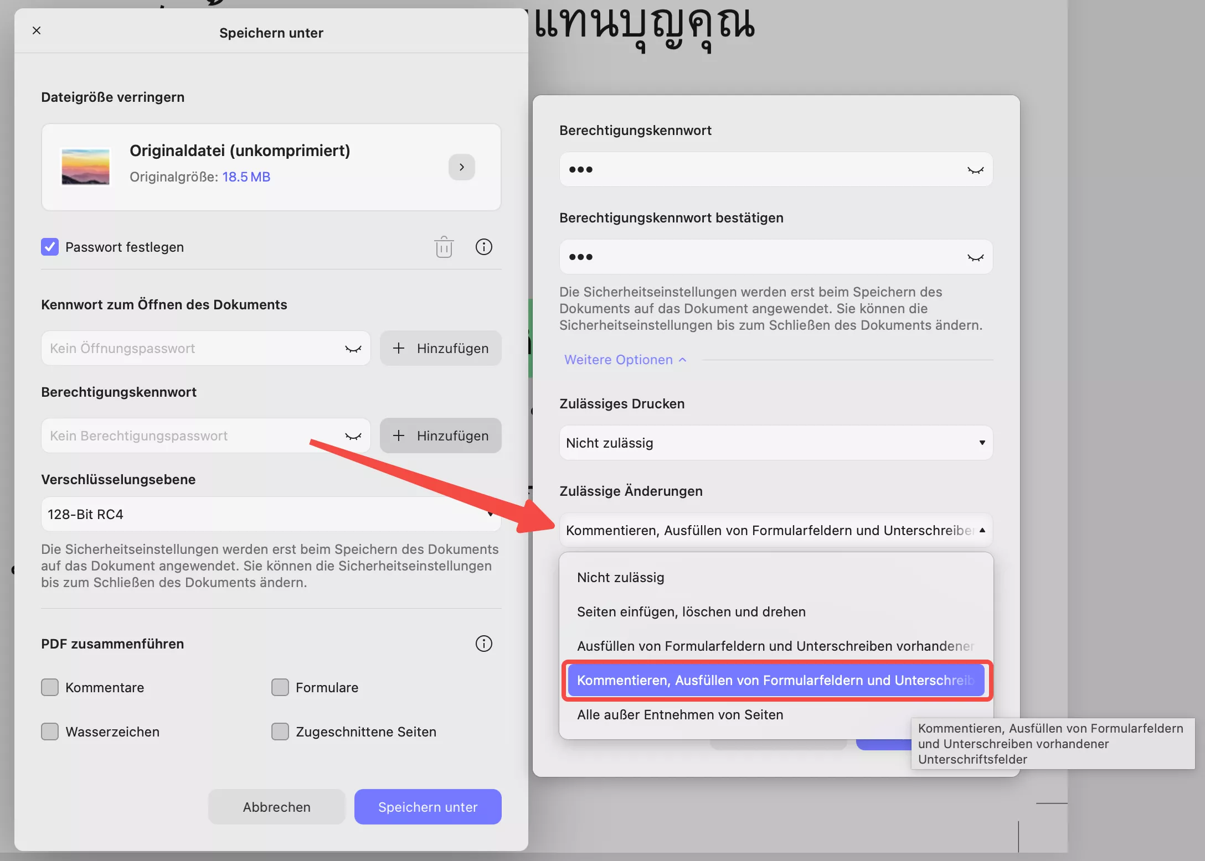This screenshot has width=1205, height=861.
Task: Select Nicht zulässig in the changes list
Action: (x=620, y=578)
